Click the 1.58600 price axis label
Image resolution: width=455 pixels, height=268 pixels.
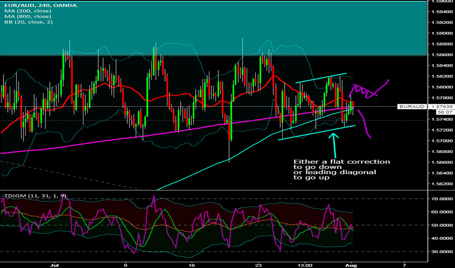pyautogui.click(x=442, y=55)
